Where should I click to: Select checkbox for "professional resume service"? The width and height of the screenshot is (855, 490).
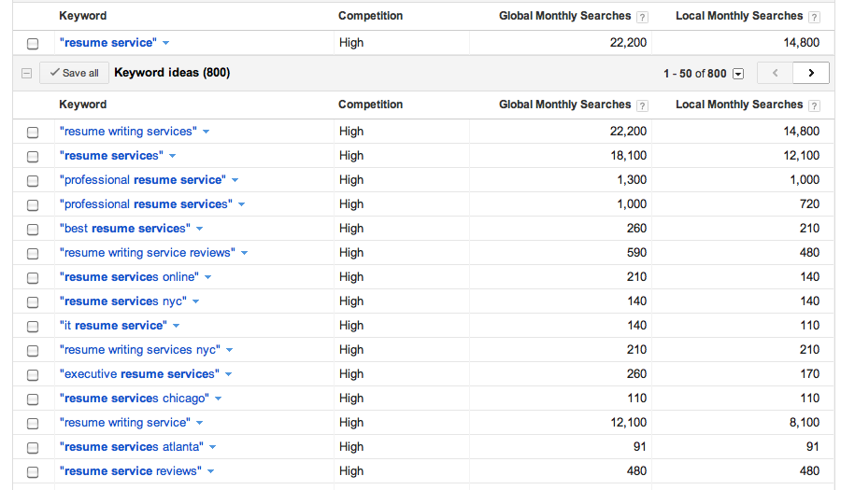(33, 181)
